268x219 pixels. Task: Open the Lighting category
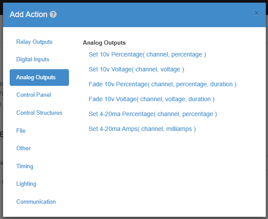(x=26, y=184)
